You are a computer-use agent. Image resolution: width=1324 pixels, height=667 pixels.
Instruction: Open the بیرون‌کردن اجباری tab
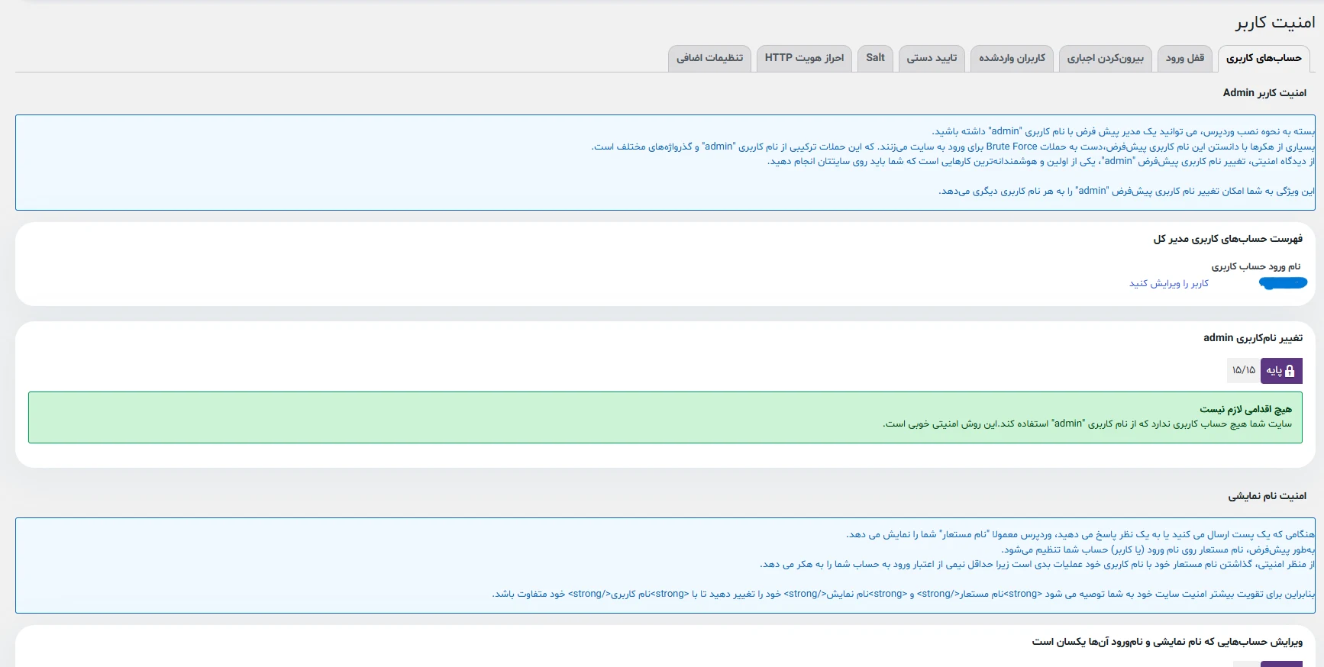[1106, 58]
